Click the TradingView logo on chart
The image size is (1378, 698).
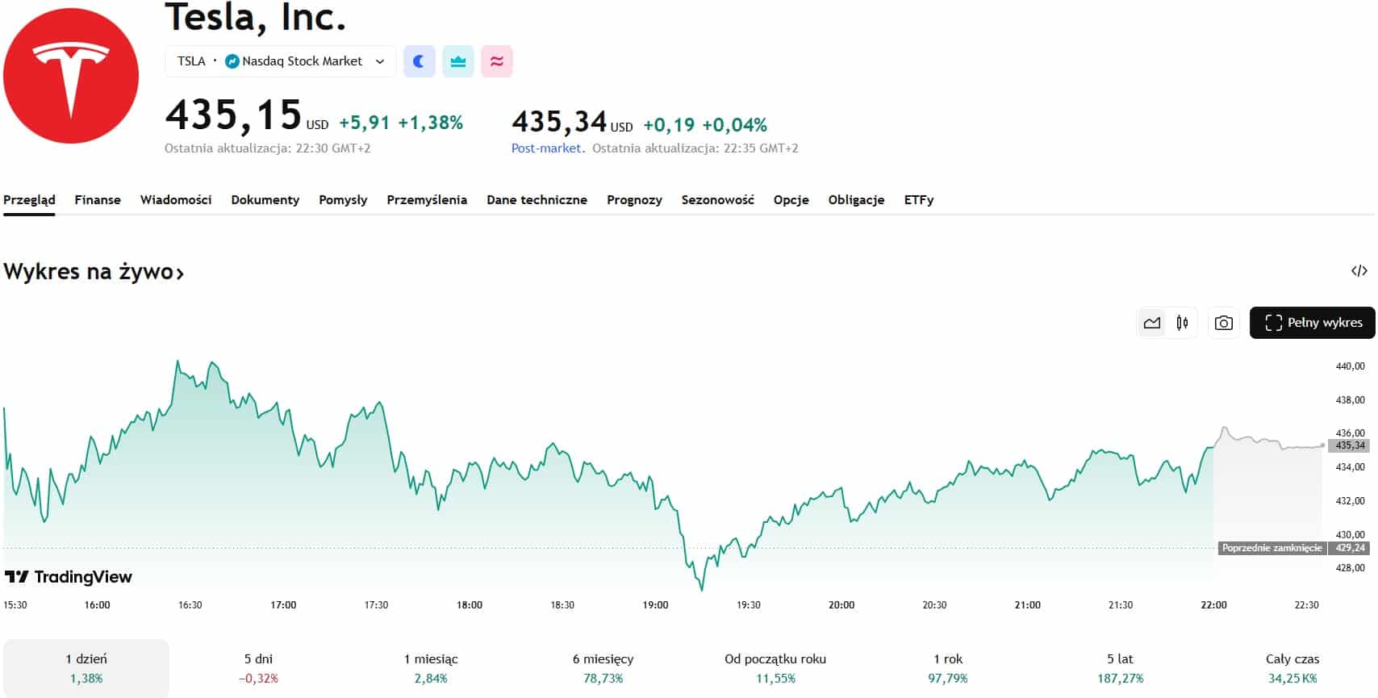click(x=69, y=577)
